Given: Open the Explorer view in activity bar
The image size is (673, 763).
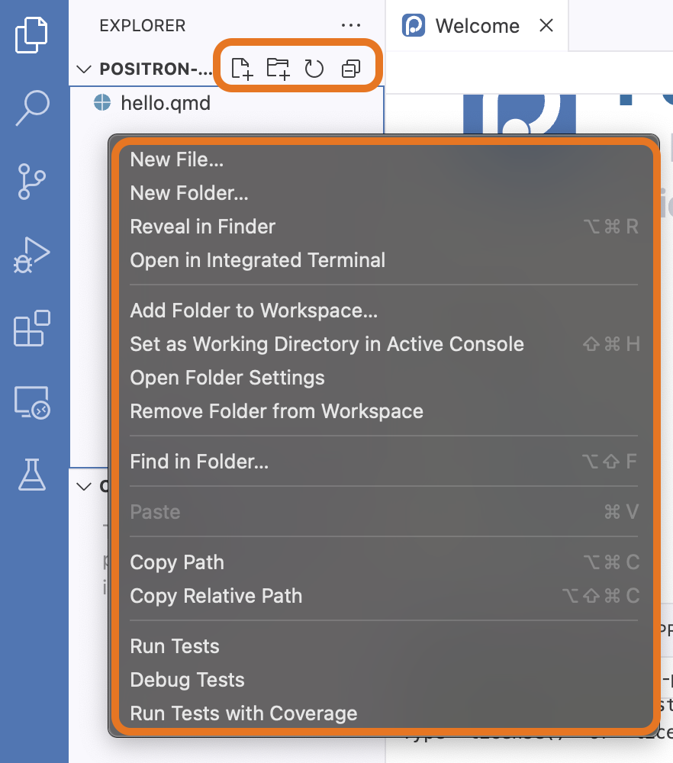Looking at the screenshot, I should tap(31, 35).
